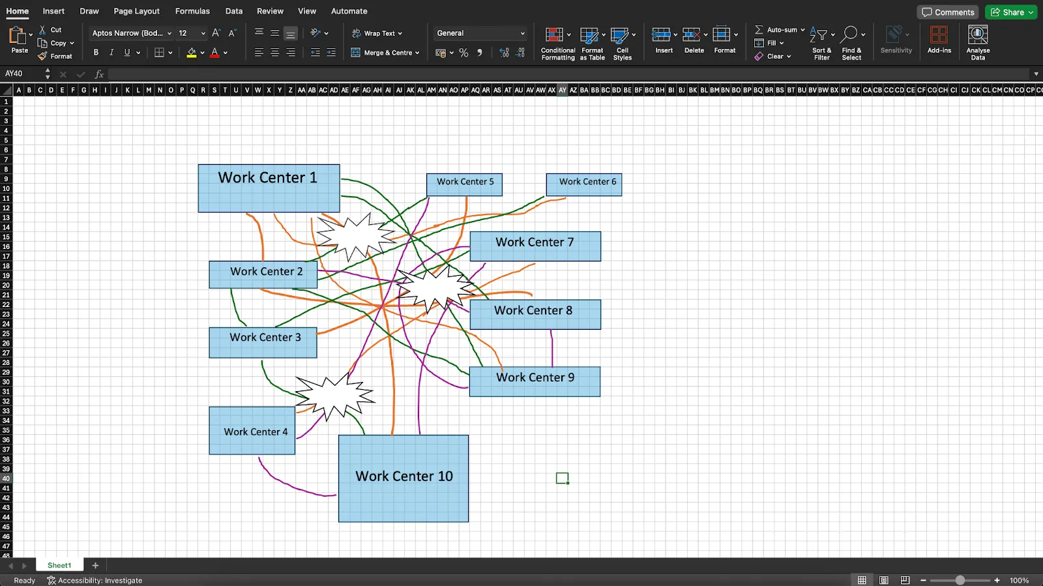The image size is (1043, 586).
Task: Open the Share dropdown
Action: click(1031, 12)
